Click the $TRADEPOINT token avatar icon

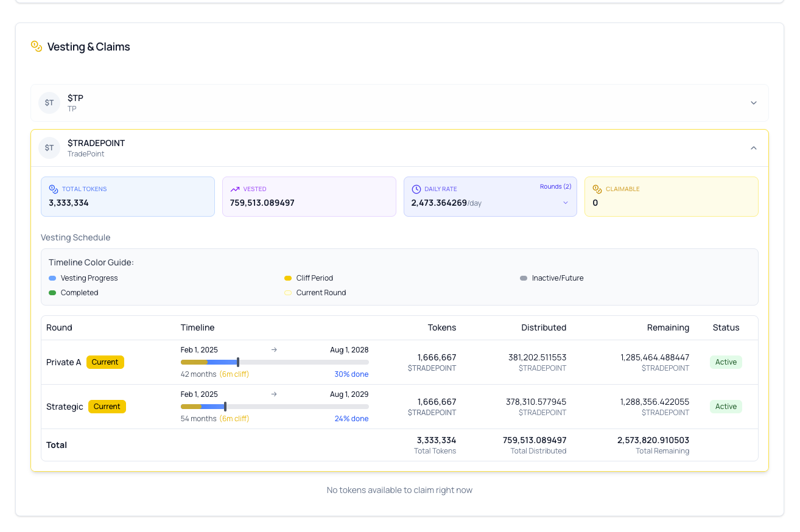49,148
